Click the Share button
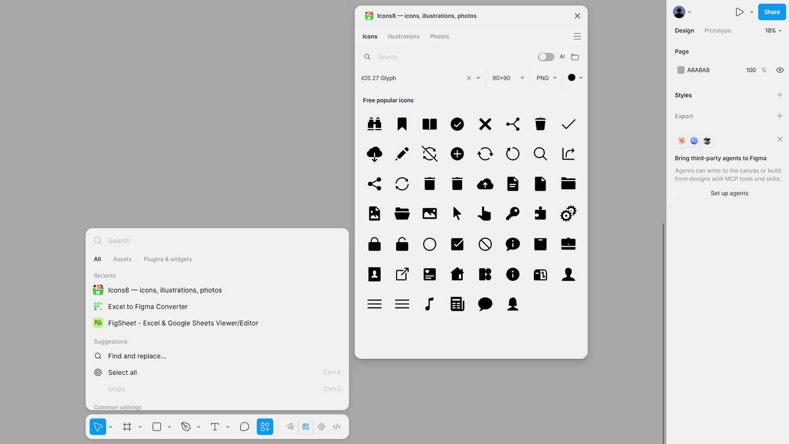Screen dimensions: 789x444 coord(772,12)
